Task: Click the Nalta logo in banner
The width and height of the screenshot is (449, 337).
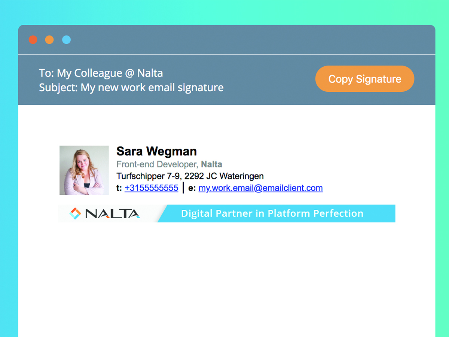Action: (105, 213)
